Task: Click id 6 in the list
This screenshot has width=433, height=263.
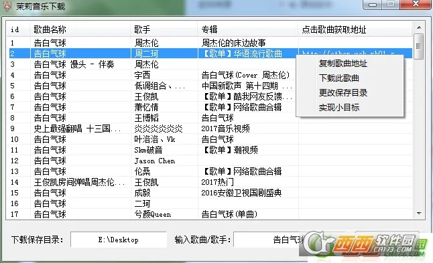Action: point(13,96)
